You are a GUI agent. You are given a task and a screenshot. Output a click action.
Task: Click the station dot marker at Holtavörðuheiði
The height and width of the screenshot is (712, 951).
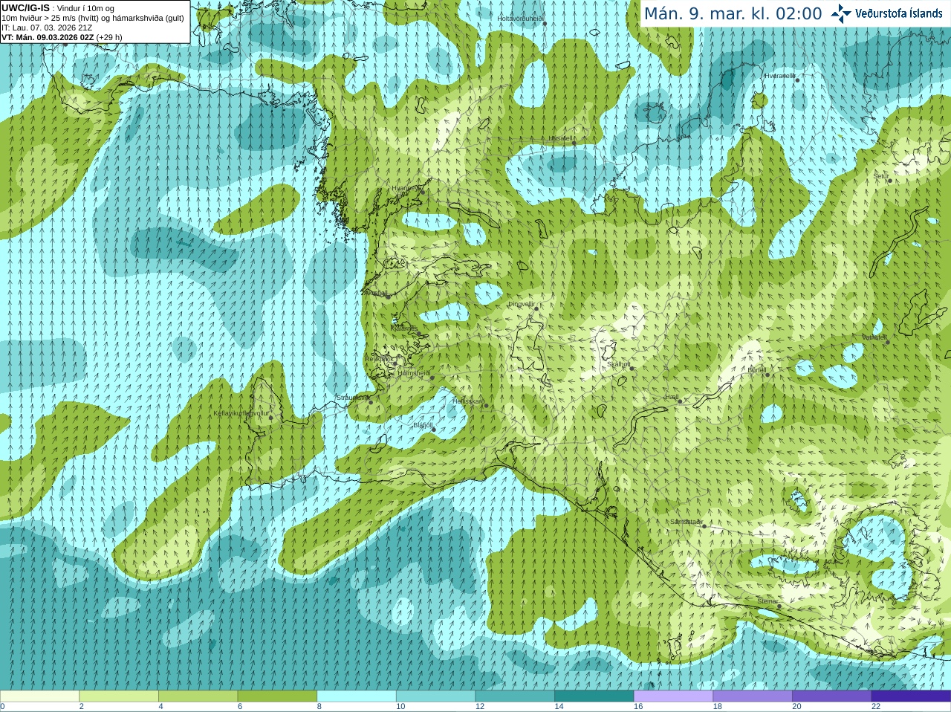[x=545, y=24]
